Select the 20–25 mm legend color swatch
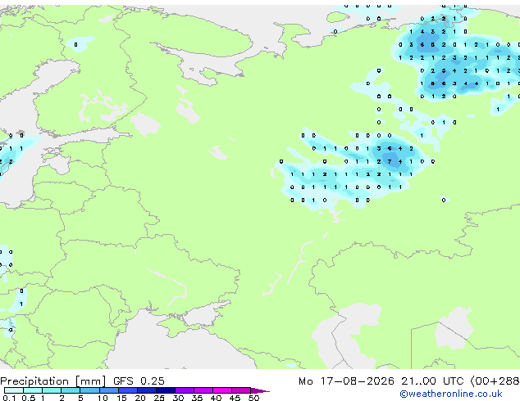Screen dimensions: 520x401 147,390
